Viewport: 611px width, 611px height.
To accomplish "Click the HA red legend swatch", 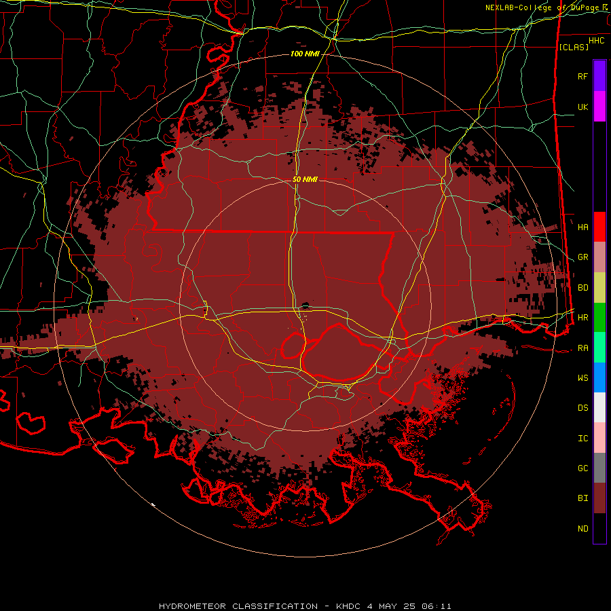I will point(599,227).
